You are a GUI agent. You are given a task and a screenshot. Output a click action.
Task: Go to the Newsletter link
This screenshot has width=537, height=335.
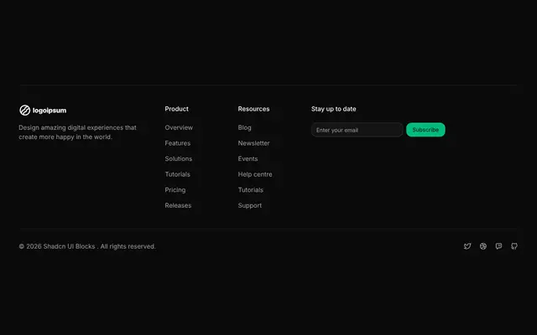[x=253, y=143]
